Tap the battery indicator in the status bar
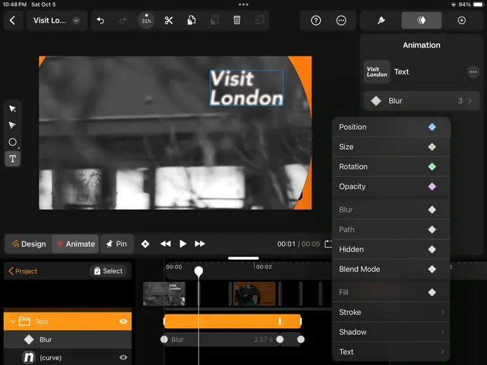The width and height of the screenshot is (487, 365). pyautogui.click(x=479, y=4)
